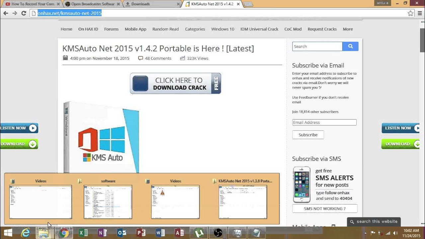Open Forums in site navigation
This screenshot has width=425, height=239.
(x=111, y=29)
